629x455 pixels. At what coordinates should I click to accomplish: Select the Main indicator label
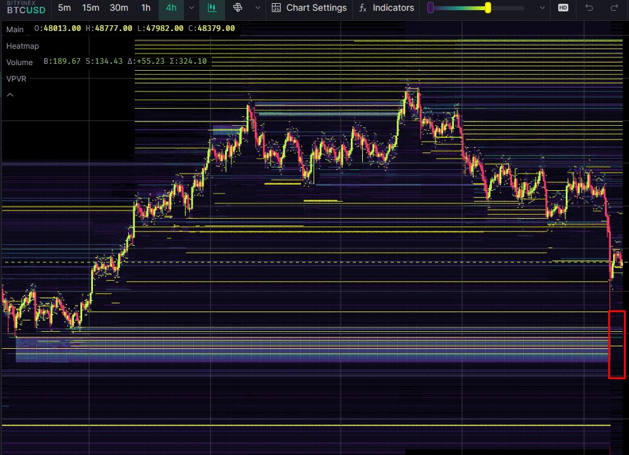click(15, 29)
